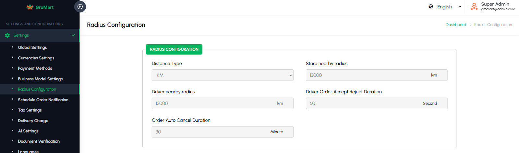This screenshot has width=519, height=153.
Task: Click the Super Admin avatar icon
Action: [474, 6]
